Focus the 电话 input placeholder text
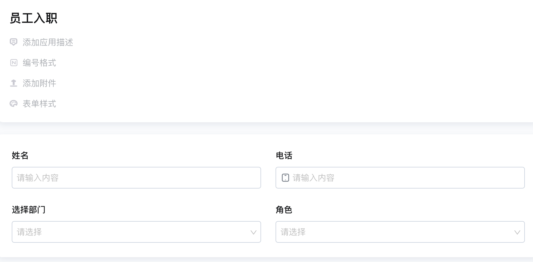 click(x=313, y=178)
